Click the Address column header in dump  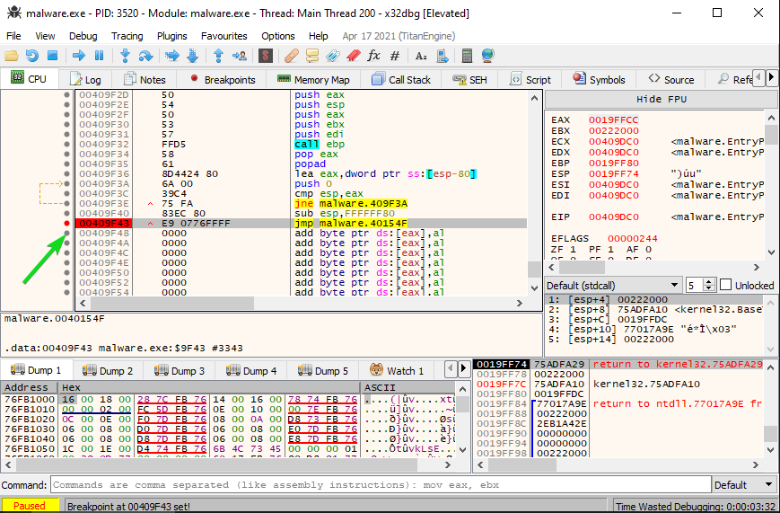(29, 387)
